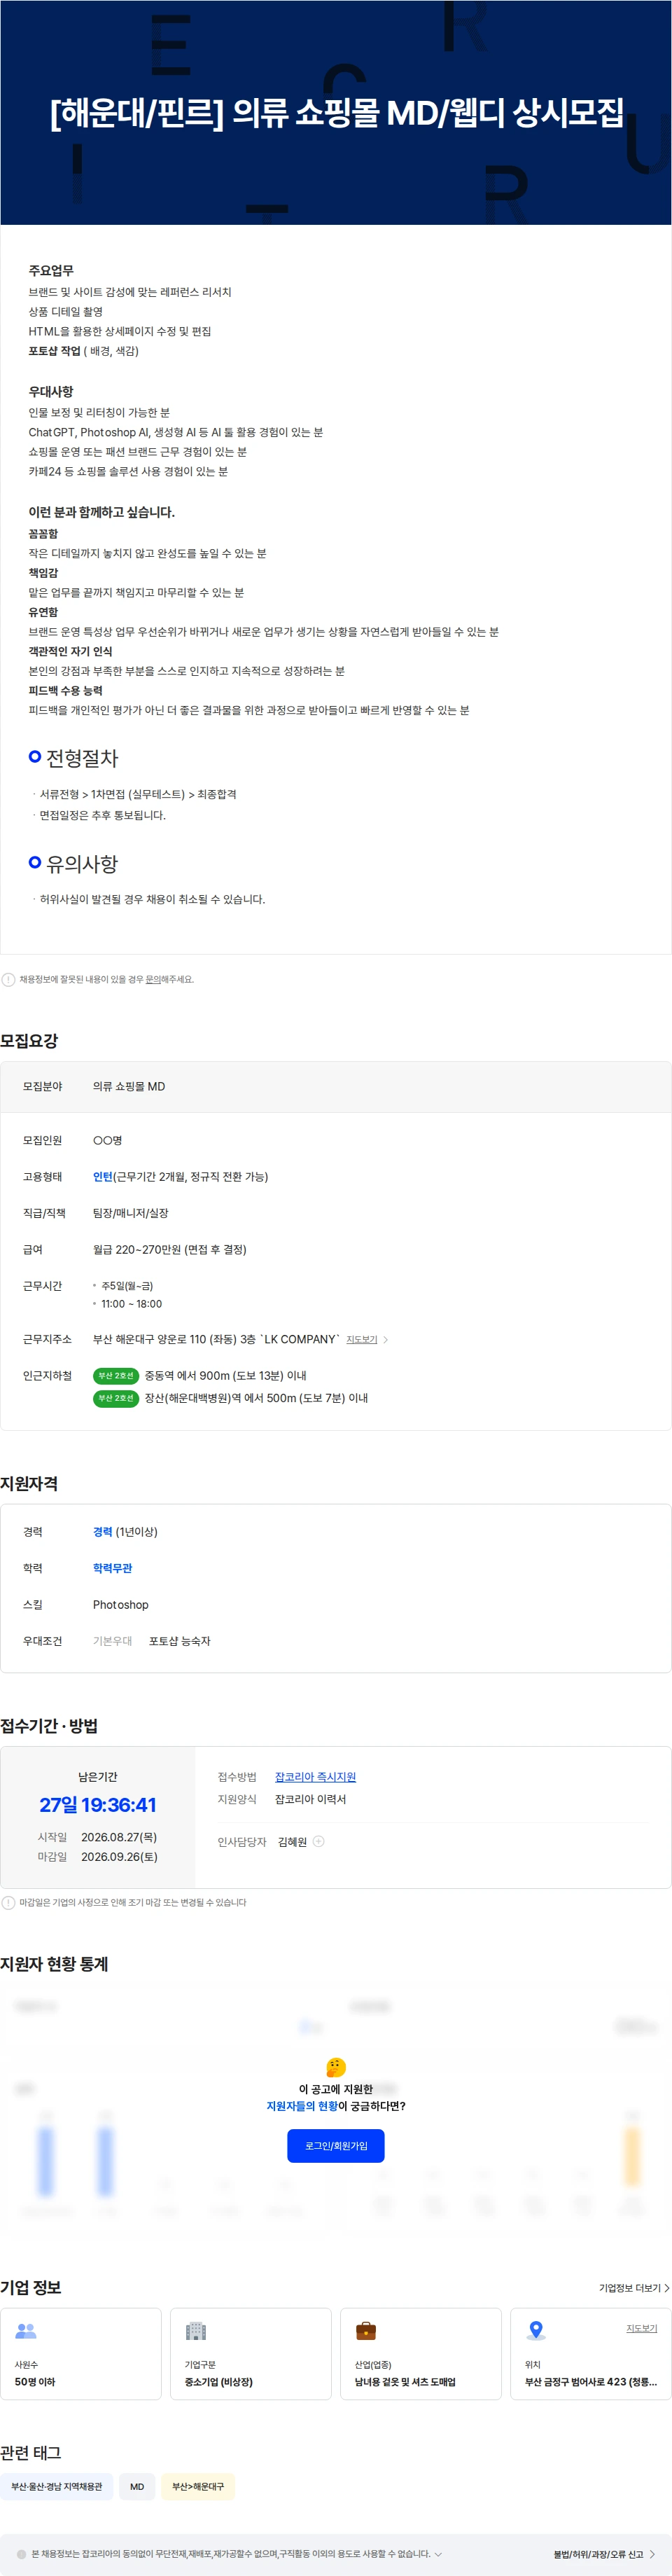Click the salary text 월급 220~270만원

coord(170,1249)
